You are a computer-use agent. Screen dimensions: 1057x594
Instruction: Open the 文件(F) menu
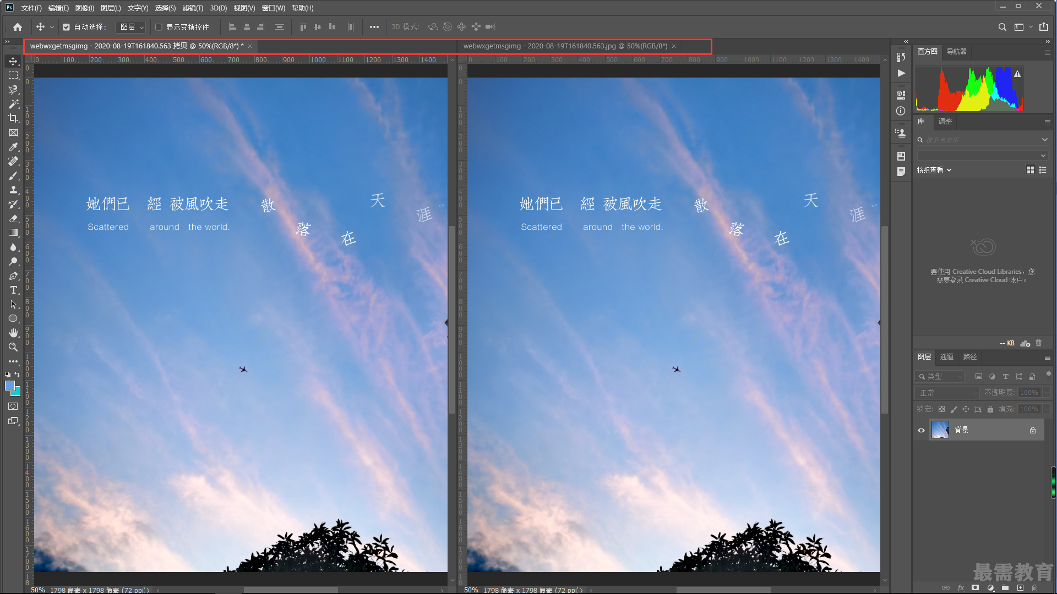[31, 8]
